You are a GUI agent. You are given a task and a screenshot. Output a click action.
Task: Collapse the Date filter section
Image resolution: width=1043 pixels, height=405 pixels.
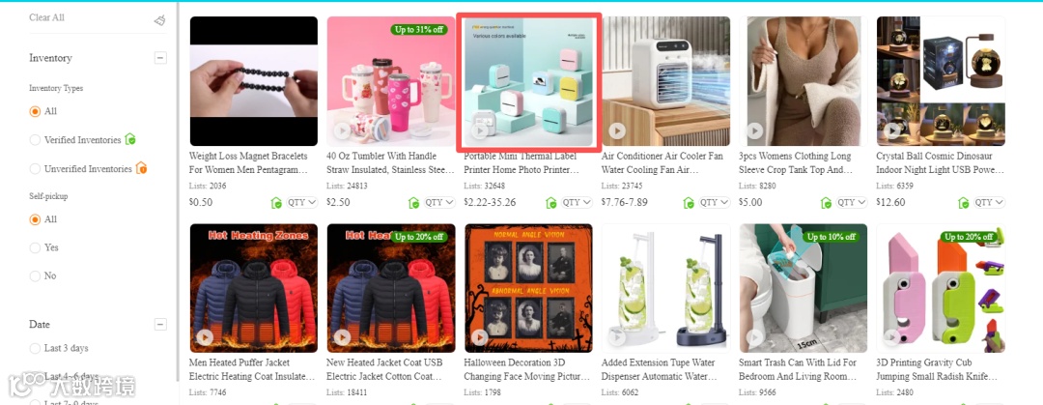[160, 325]
